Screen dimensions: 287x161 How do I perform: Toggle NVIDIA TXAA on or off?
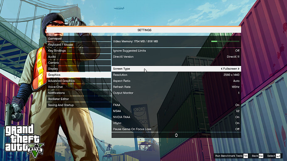pyautogui.click(x=176, y=117)
